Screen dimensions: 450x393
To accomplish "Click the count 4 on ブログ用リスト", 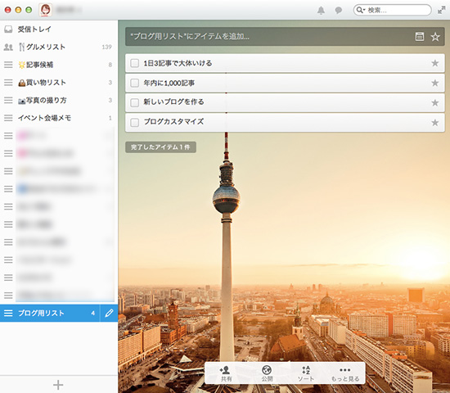I will (93, 313).
